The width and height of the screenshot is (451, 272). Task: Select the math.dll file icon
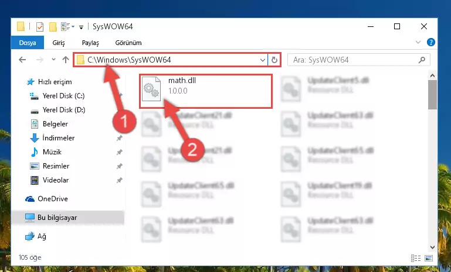[151, 89]
